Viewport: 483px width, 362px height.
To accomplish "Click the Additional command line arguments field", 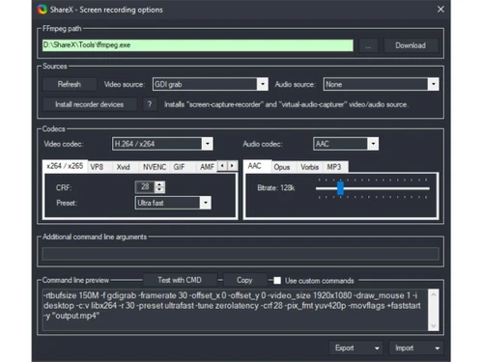I will [x=241, y=254].
